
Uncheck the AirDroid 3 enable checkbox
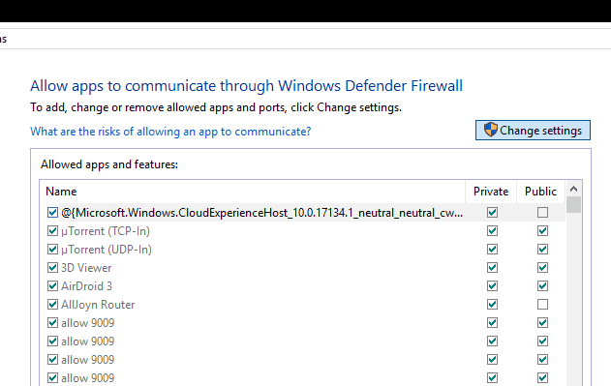[x=52, y=285]
